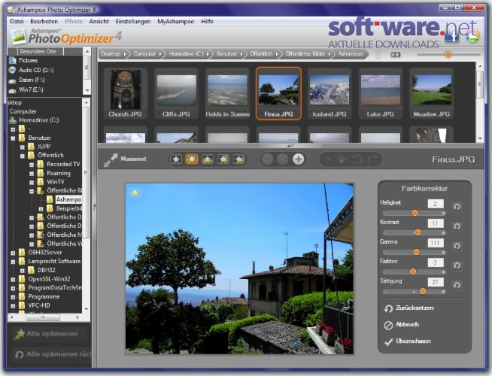
Task: Collapse the Benutzer folder node
Action: [13, 138]
